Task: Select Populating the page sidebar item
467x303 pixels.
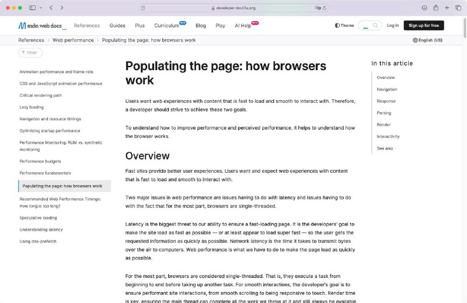Action: [x=65, y=186]
